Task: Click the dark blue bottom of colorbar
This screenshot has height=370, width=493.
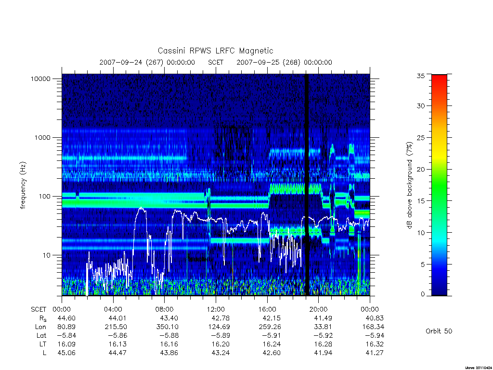Action: click(439, 291)
